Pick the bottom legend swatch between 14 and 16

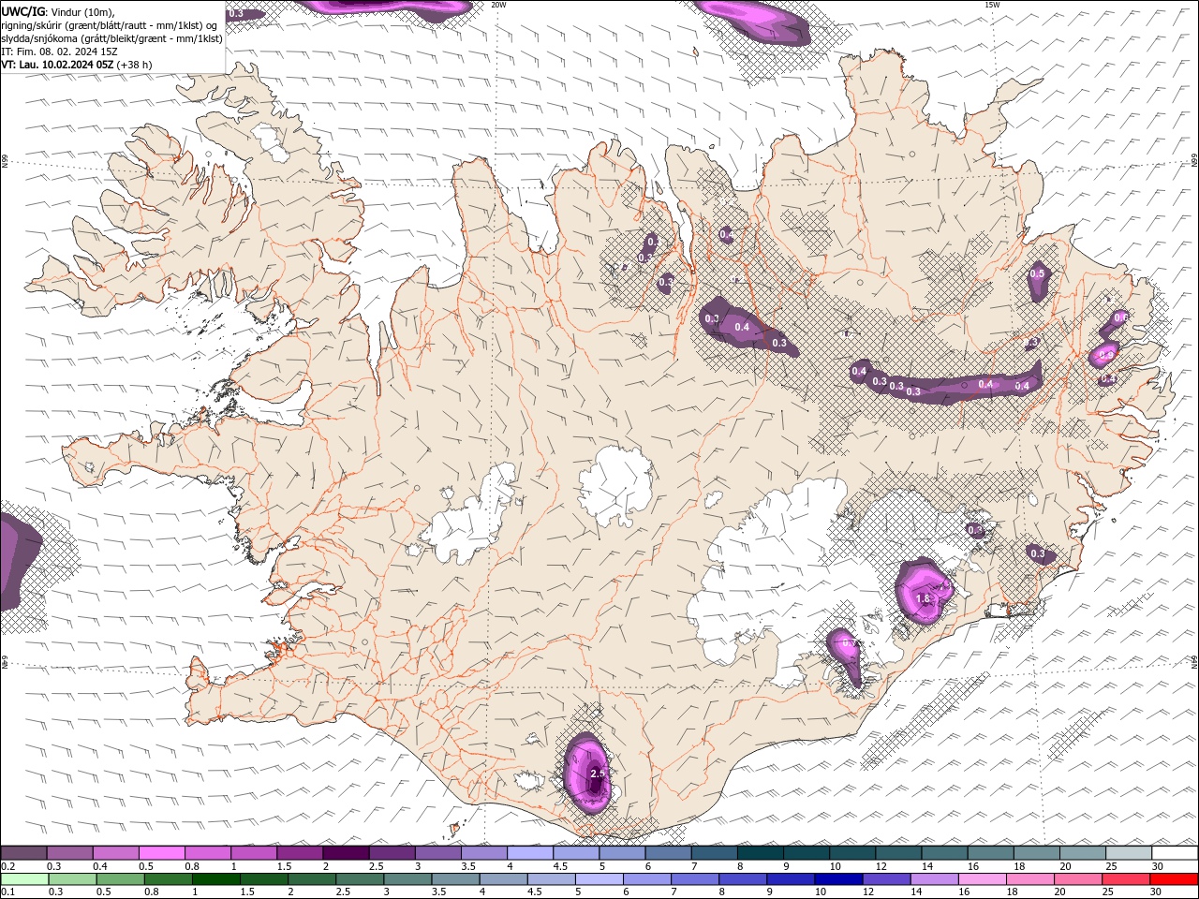934,879
